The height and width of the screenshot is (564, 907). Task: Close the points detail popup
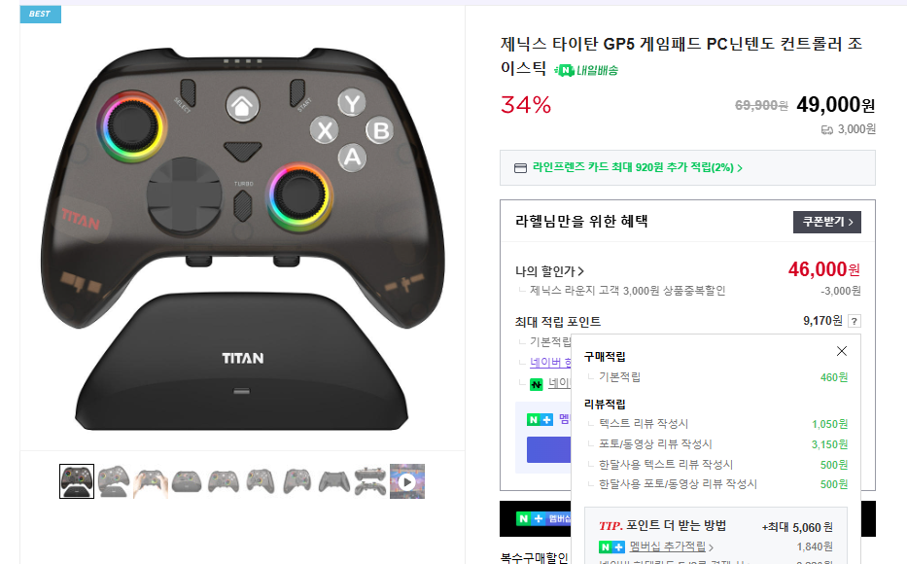click(x=842, y=351)
